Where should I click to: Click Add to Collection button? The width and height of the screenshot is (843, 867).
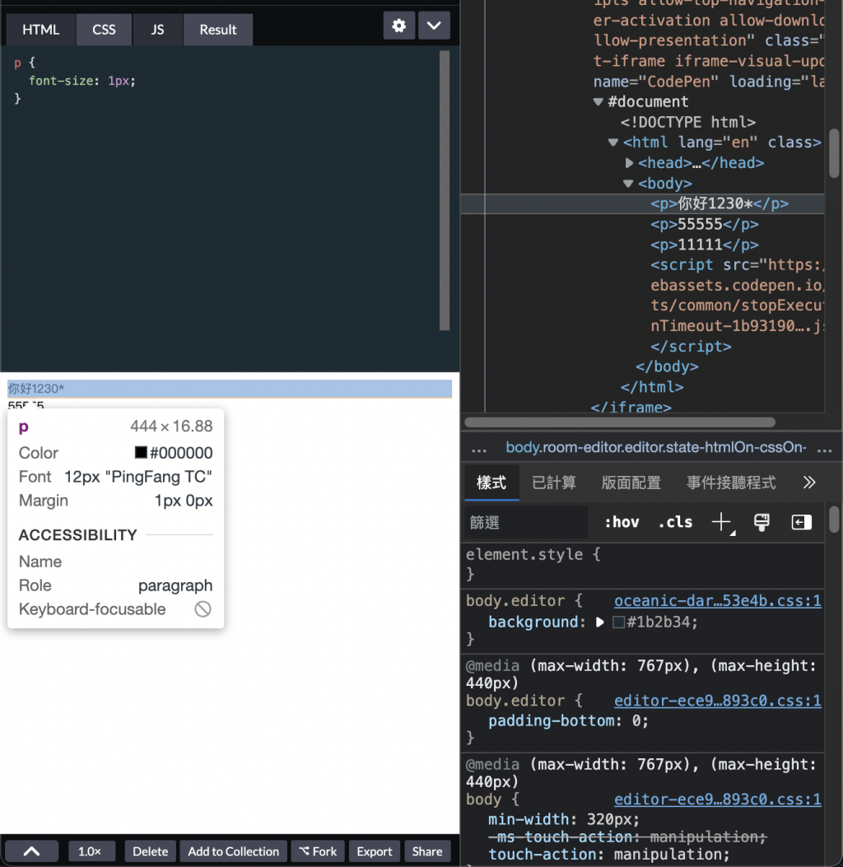tap(233, 851)
